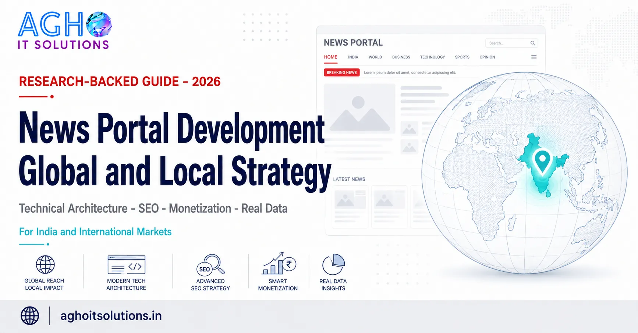Screen dimensions: 638x333
Task: Select the BUSINESS tab in News Portal
Action: click(401, 57)
